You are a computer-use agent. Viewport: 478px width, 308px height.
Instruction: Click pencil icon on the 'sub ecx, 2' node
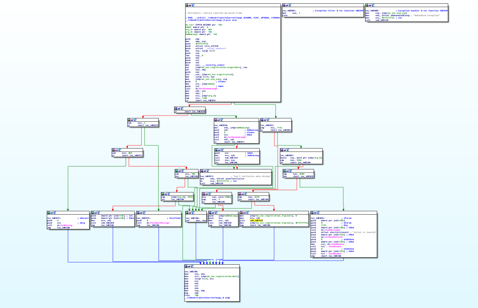click(133, 120)
